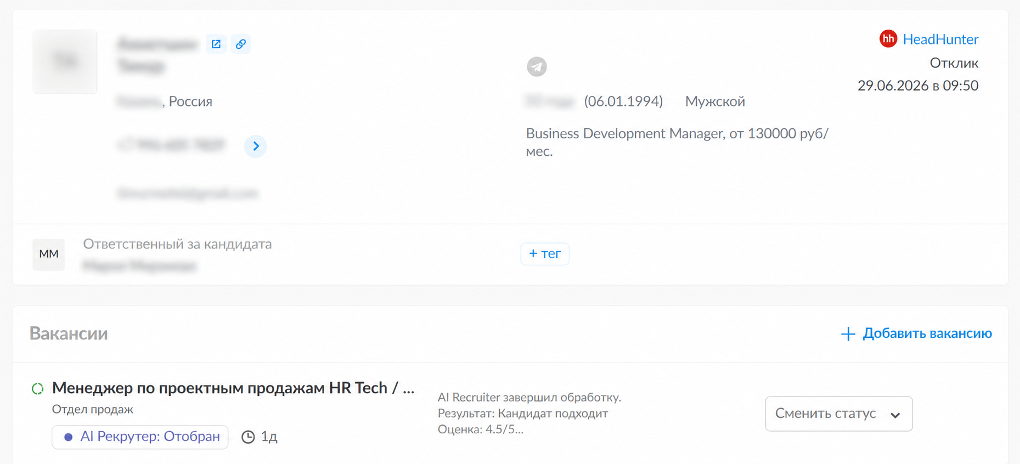This screenshot has height=464, width=1020.
Task: Click Оценка: 4.5/5 text
Action: [481, 429]
